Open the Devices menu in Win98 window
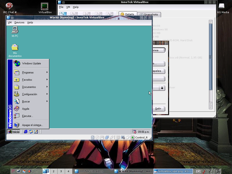 pos(19,22)
